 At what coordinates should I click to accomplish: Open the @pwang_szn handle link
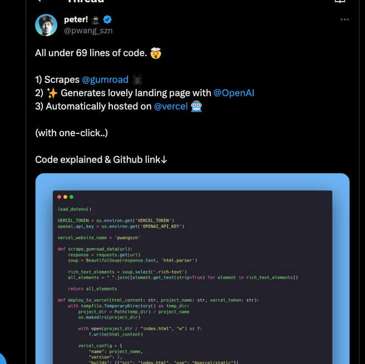pos(88,31)
